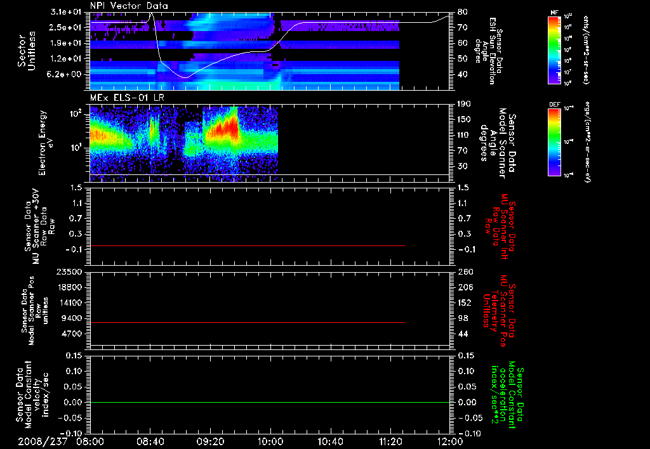Image resolution: width=650 pixels, height=449 pixels.
Task: Click the "10:40" time tick label
Action: point(330,441)
